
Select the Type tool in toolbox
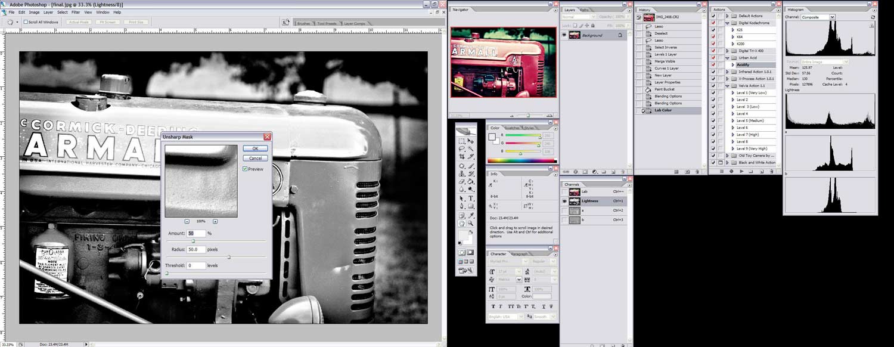click(471, 198)
